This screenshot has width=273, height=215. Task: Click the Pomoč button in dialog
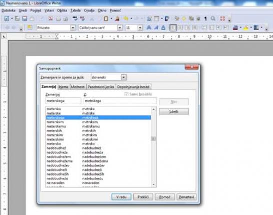(x=165, y=197)
